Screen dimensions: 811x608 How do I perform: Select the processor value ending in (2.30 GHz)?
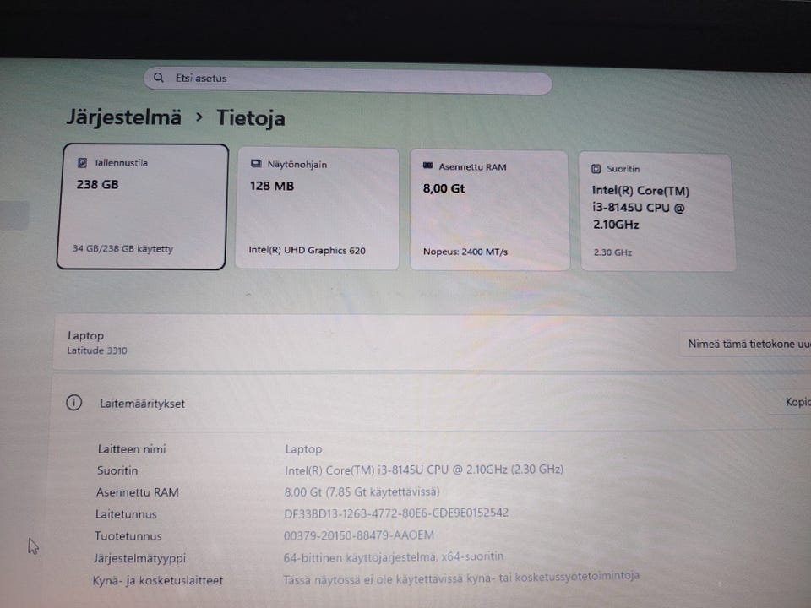(x=423, y=470)
